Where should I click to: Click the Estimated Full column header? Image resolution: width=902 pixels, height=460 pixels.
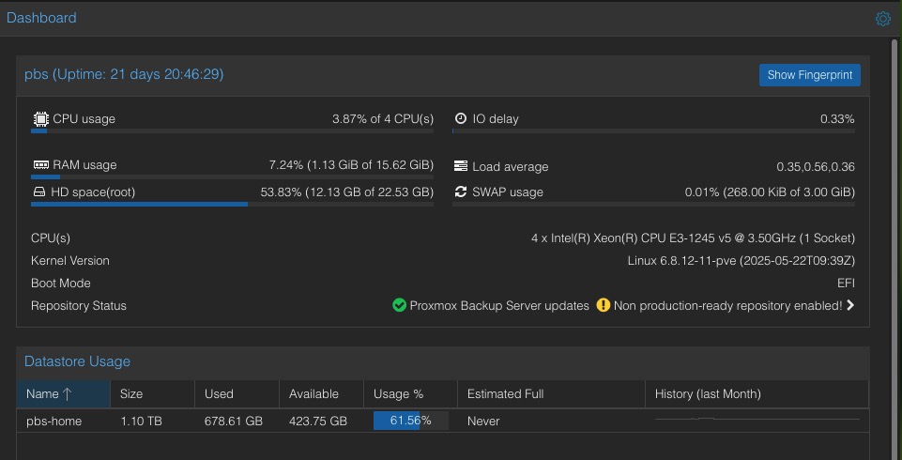tap(506, 393)
